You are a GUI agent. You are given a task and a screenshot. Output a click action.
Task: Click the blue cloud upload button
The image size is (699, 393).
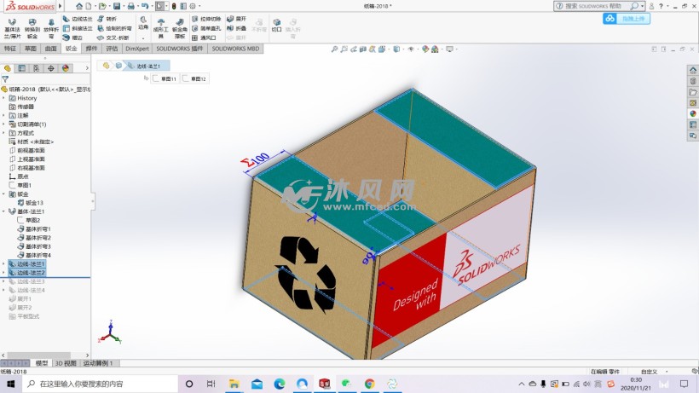click(x=627, y=18)
